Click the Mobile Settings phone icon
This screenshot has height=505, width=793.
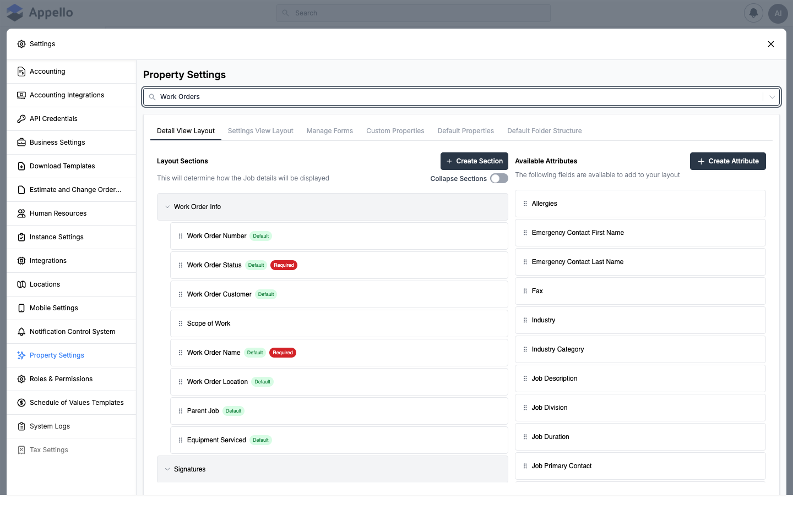click(21, 308)
